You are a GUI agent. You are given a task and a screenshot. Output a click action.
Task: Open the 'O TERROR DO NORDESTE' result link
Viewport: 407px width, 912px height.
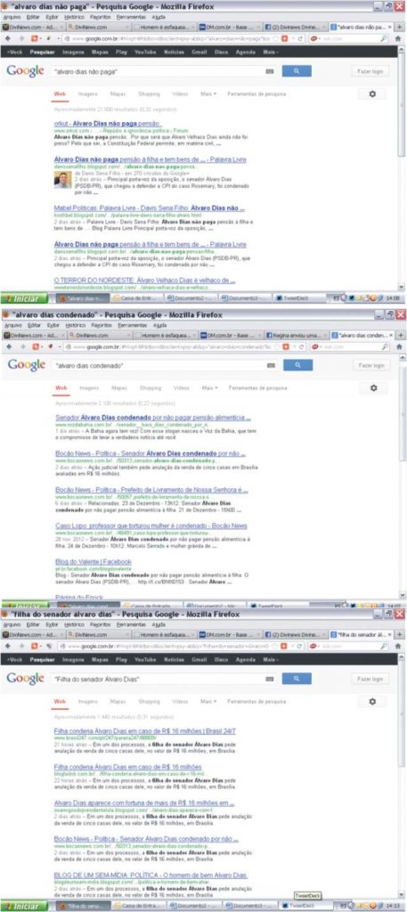coord(145,280)
